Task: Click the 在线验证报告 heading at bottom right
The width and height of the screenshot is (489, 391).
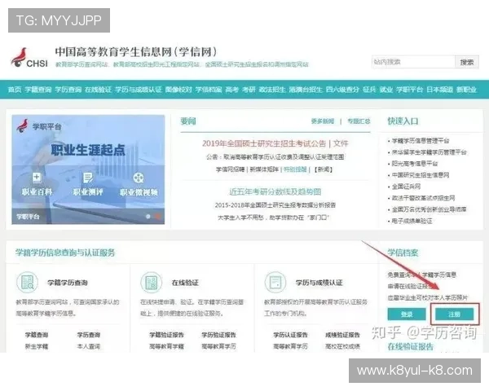Action: point(411,346)
